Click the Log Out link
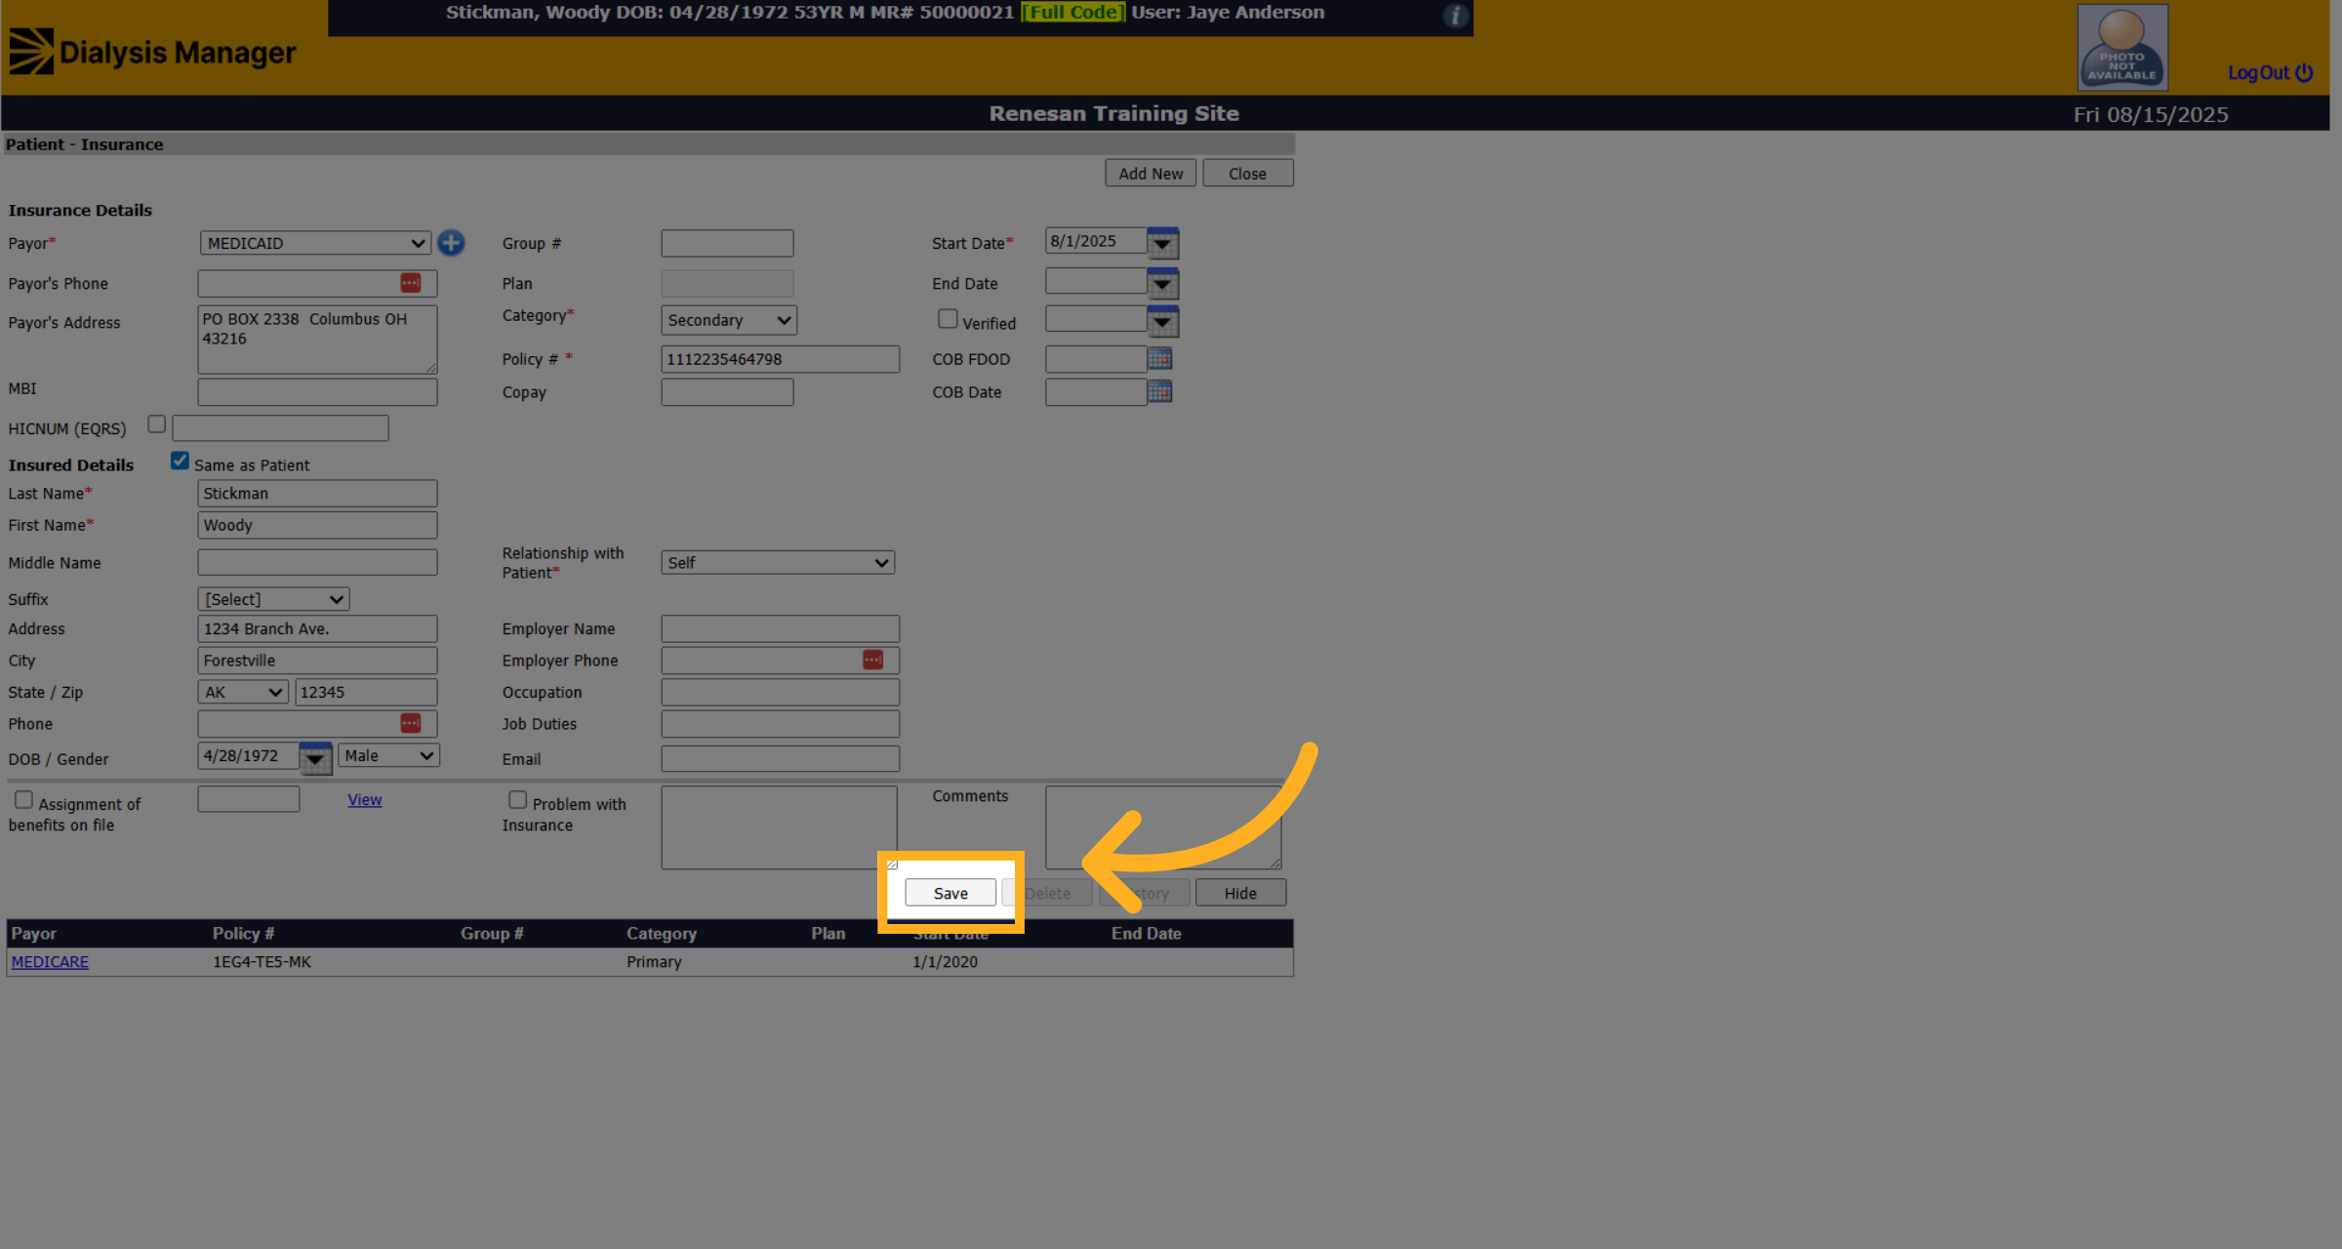Screen dimensions: 2342x1249 (2270, 73)
